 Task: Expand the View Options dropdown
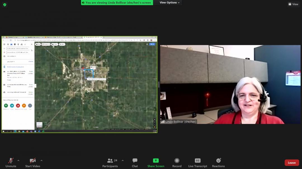coord(170,3)
